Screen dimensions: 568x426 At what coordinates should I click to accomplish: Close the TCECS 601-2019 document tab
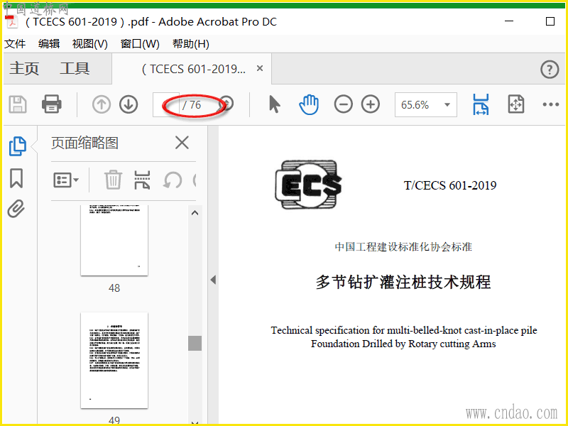click(260, 68)
